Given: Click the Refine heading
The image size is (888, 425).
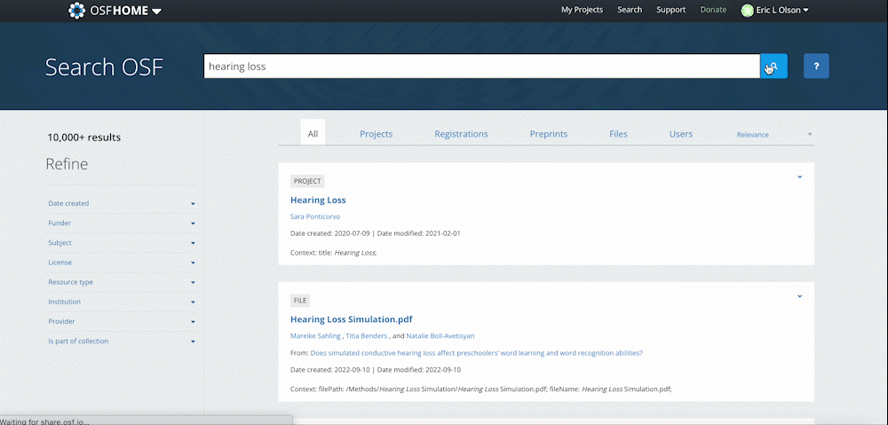Looking at the screenshot, I should pyautogui.click(x=67, y=164).
